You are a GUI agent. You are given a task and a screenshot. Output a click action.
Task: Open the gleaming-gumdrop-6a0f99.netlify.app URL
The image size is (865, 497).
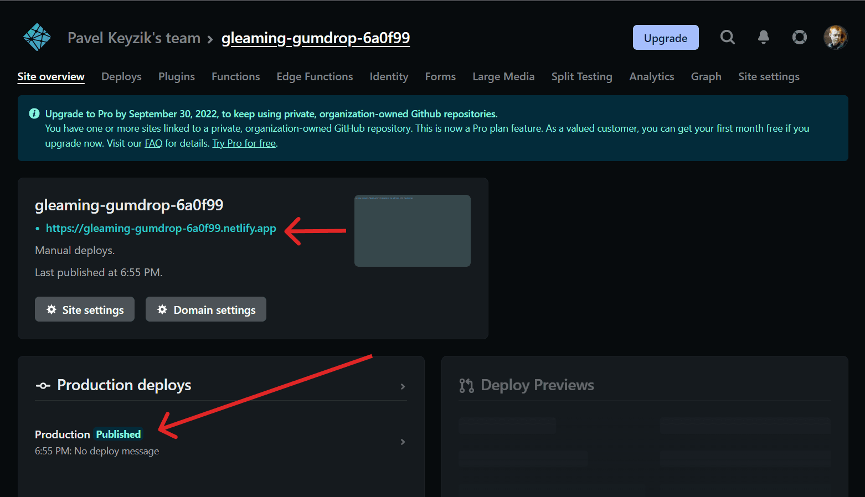point(161,228)
